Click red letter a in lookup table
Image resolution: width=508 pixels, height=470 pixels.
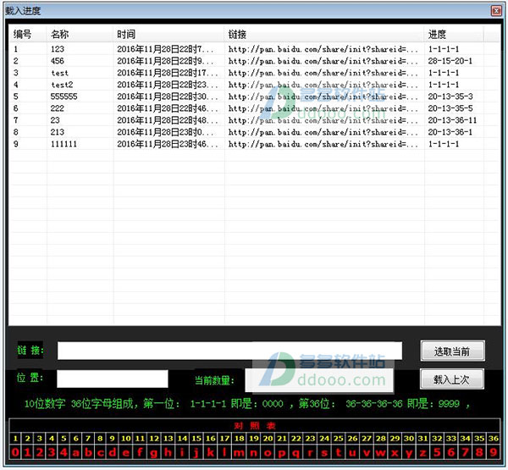(76, 452)
